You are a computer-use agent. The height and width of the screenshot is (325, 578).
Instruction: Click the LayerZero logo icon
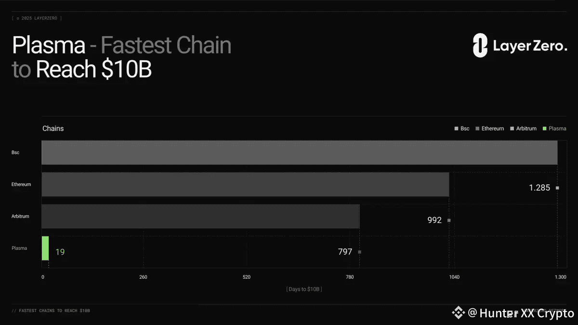[x=480, y=46]
